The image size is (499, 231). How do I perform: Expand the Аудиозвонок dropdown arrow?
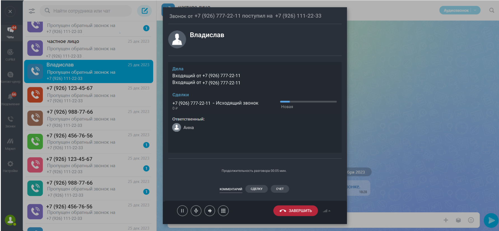point(475,10)
